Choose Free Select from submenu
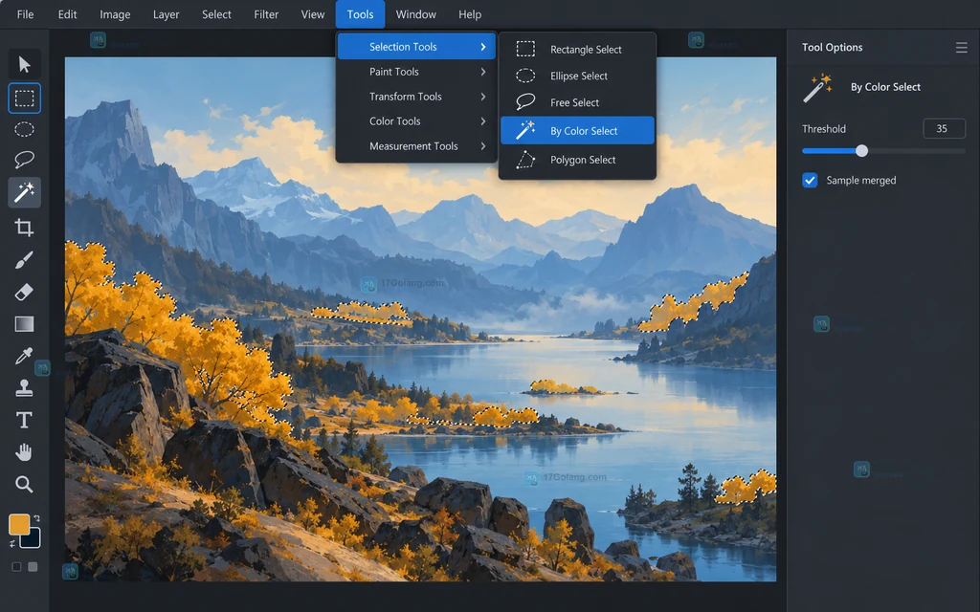 [x=577, y=102]
